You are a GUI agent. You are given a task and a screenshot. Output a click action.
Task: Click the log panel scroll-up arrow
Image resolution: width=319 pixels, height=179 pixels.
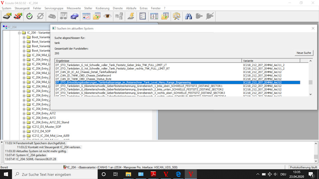coord(316,144)
